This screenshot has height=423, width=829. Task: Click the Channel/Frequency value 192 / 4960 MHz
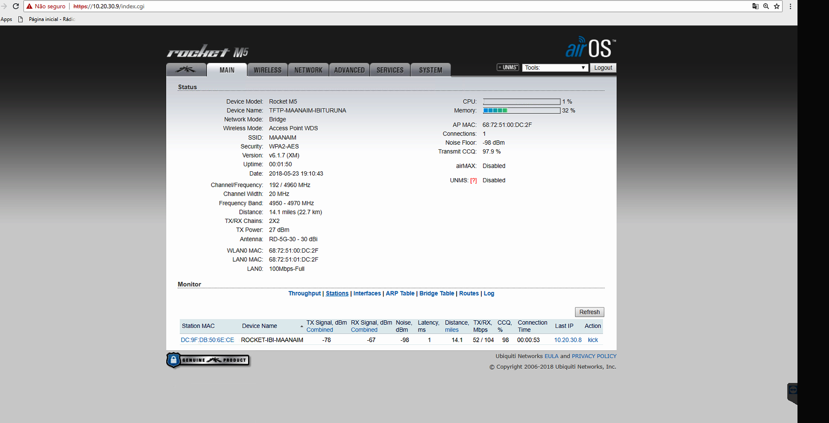pos(290,185)
